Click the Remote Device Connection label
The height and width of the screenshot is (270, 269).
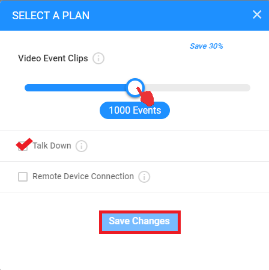click(83, 176)
